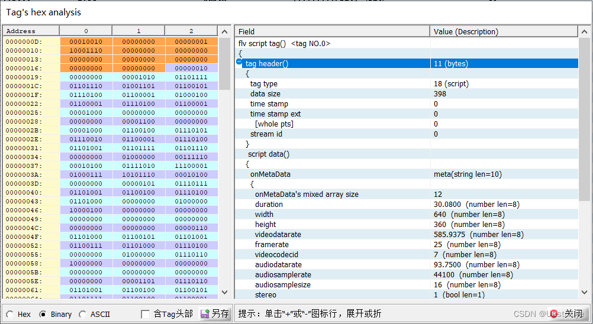Toggle the 含Tag头部 checkbox
593x324 pixels.
(145, 314)
